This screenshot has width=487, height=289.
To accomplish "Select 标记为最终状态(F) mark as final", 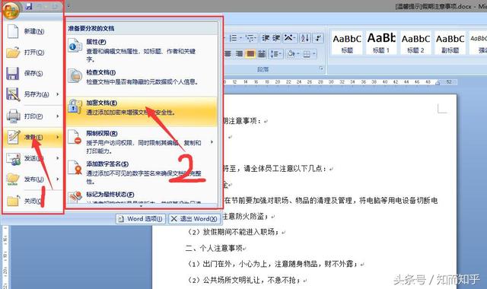I will (x=142, y=197).
